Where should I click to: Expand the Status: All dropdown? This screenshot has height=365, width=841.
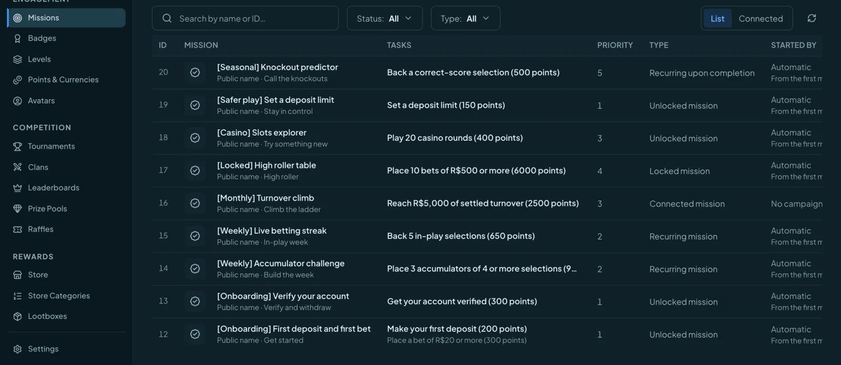[x=385, y=18]
